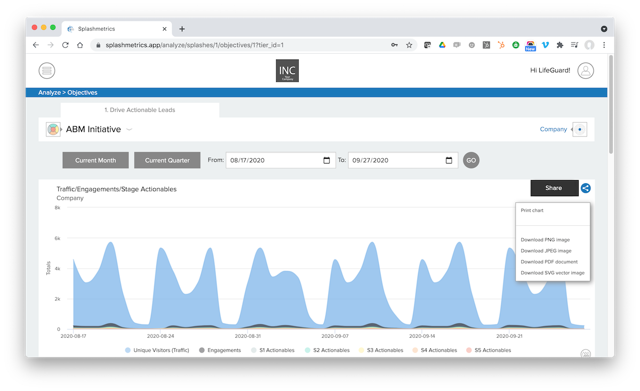
Task: Expand the ABM Initiative dropdown chevron
Action: click(x=129, y=129)
